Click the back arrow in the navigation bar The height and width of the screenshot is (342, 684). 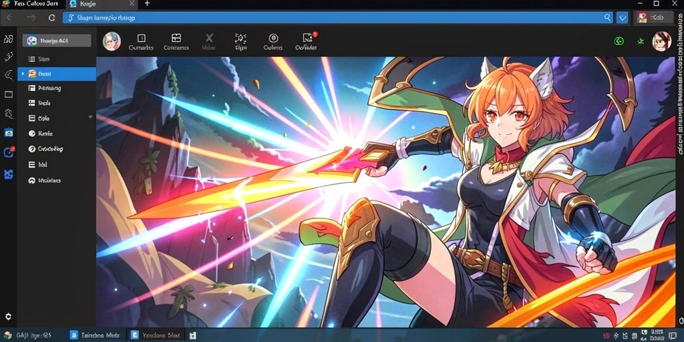click(x=9, y=17)
